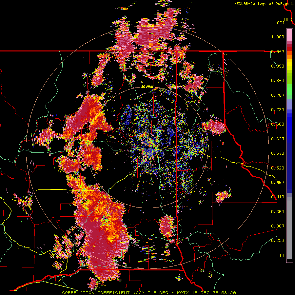Select the 0.947 scale value

tap(278, 51)
